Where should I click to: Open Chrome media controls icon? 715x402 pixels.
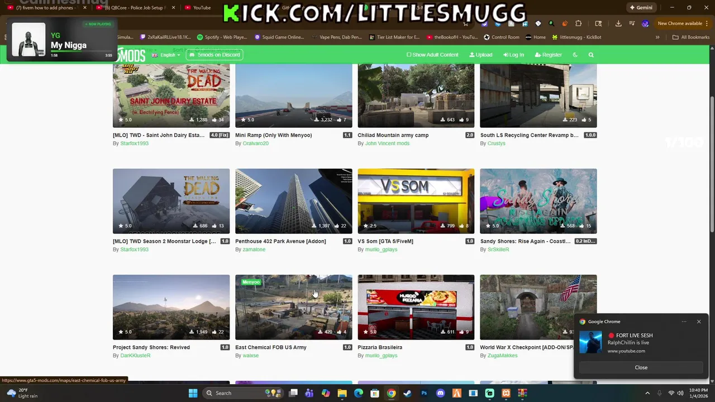click(632, 23)
